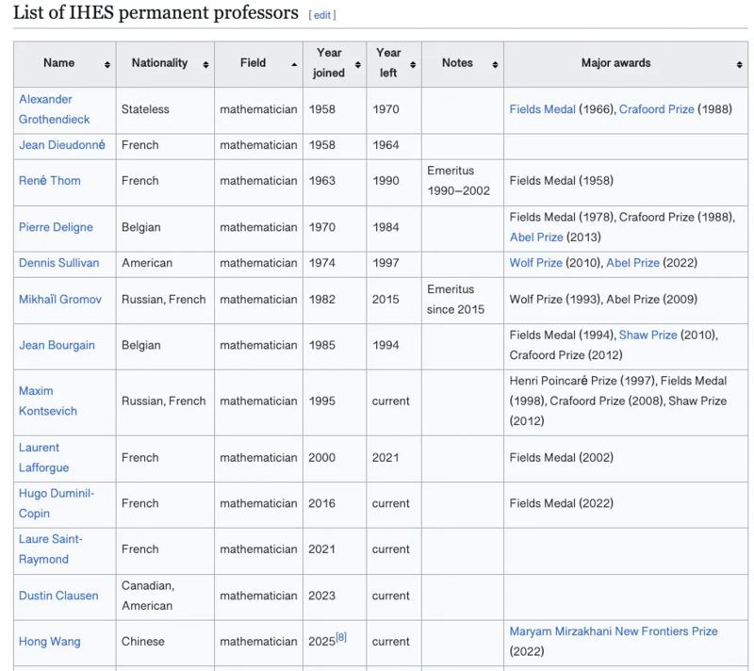Click 'Fields Medal (2002)' award text
The image size is (754, 671).
[x=562, y=458]
